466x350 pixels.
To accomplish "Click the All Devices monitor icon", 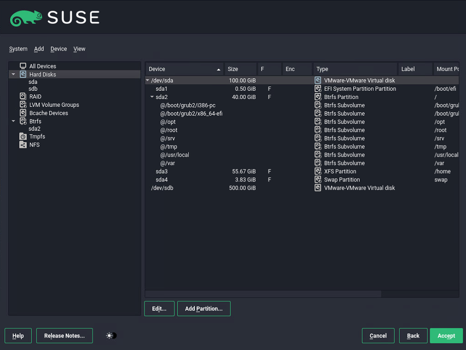I will [23, 66].
